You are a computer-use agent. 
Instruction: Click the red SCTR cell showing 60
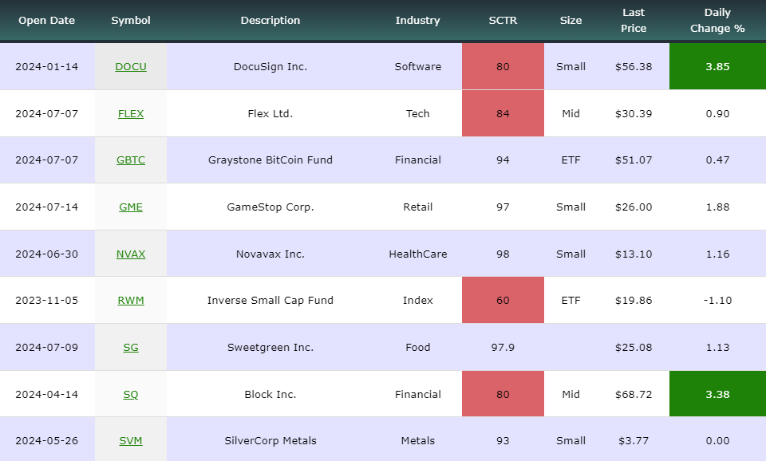click(503, 300)
